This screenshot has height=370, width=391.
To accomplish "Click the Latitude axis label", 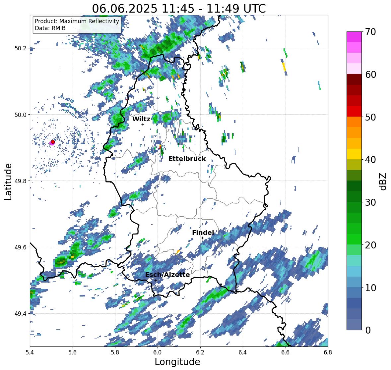I will pos(8,182).
